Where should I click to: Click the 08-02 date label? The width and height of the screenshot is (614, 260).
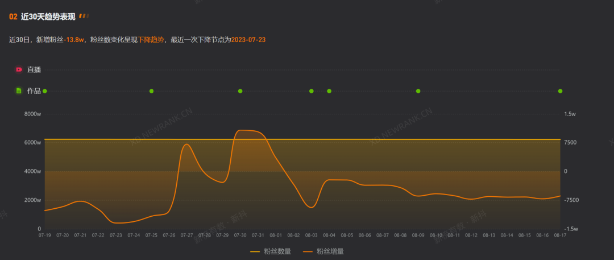[294, 236]
